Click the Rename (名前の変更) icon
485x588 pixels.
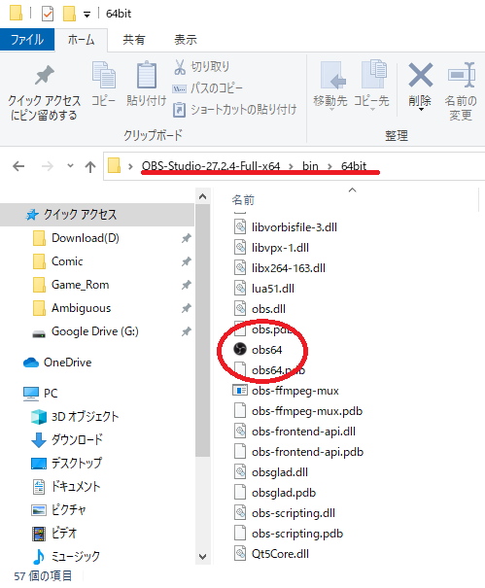pyautogui.click(x=462, y=75)
